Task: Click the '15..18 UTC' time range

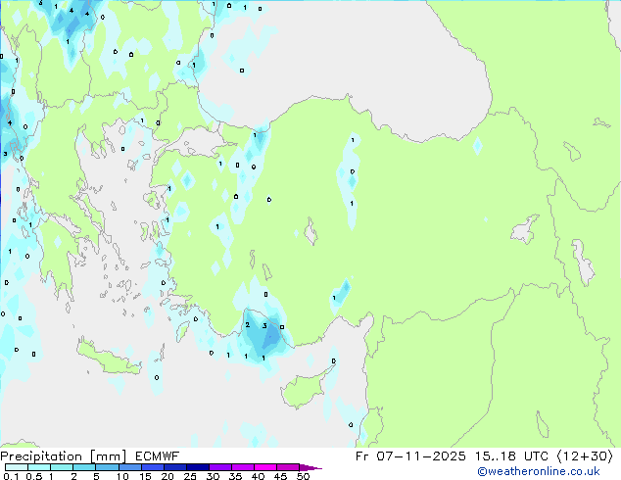Action: 511,456
